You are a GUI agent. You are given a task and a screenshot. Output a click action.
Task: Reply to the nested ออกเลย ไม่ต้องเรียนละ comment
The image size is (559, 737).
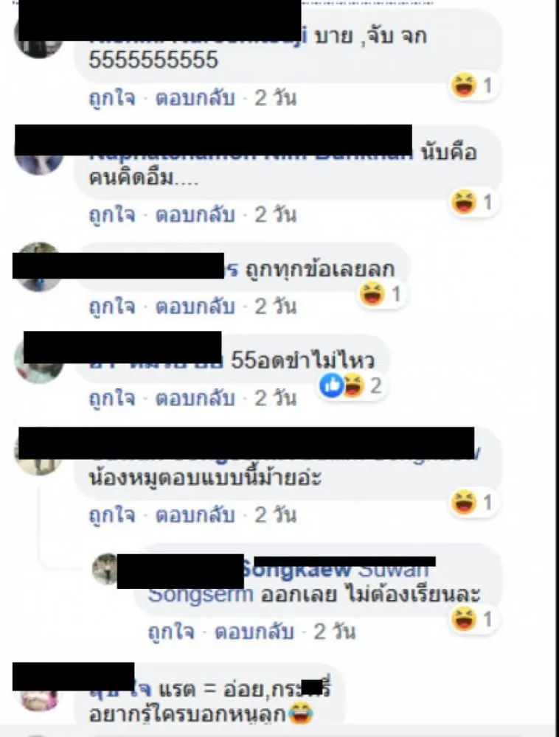[254, 632]
